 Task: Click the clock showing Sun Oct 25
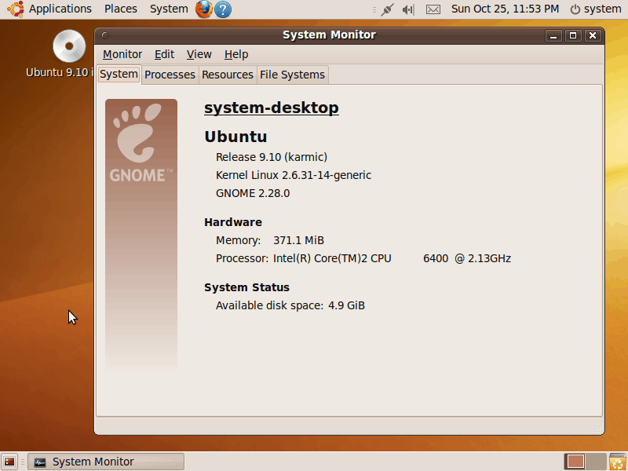point(505,9)
